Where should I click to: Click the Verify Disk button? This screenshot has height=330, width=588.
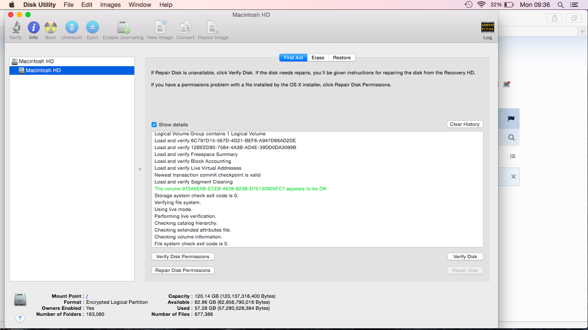[x=465, y=257]
